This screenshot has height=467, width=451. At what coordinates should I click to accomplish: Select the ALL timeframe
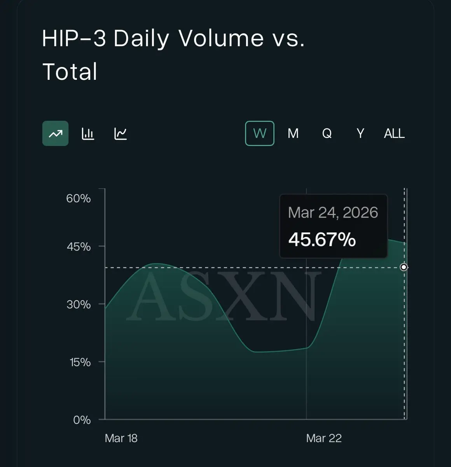pyautogui.click(x=394, y=133)
